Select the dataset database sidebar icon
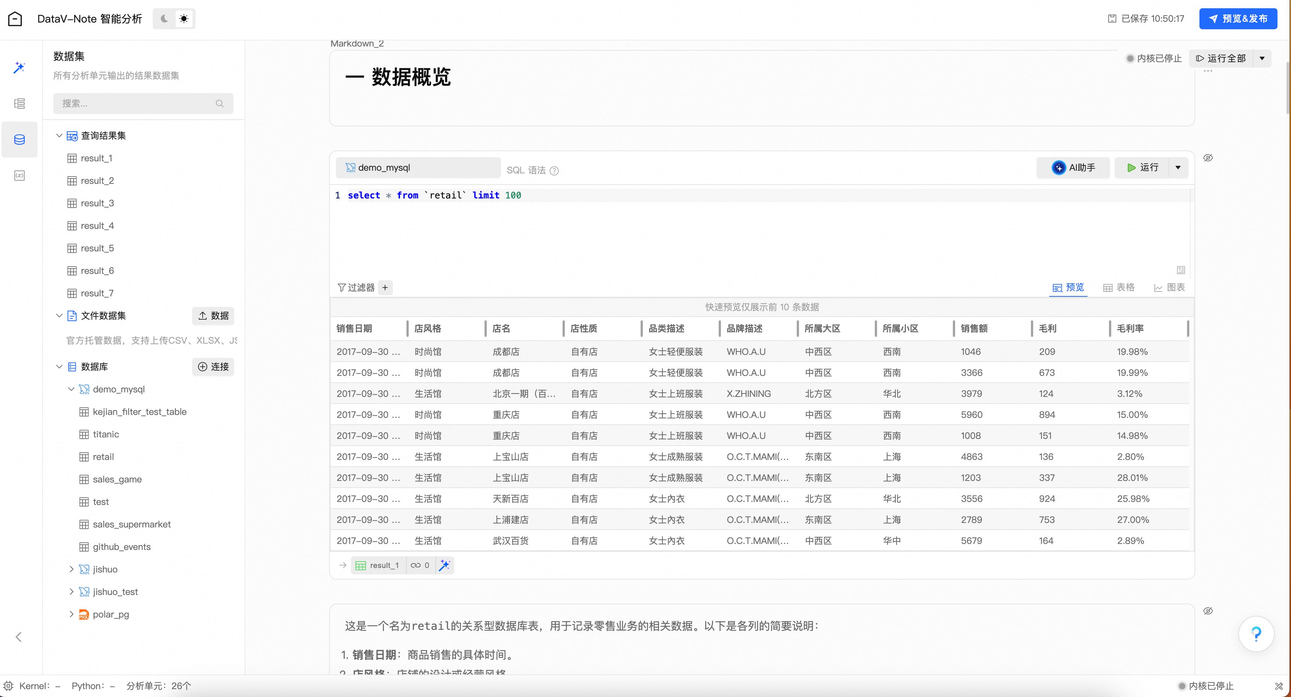The image size is (1291, 697). (20, 140)
